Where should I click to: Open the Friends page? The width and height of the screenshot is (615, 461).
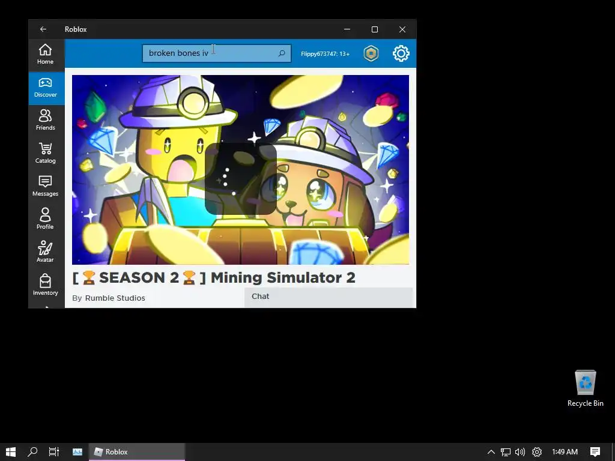point(45,120)
